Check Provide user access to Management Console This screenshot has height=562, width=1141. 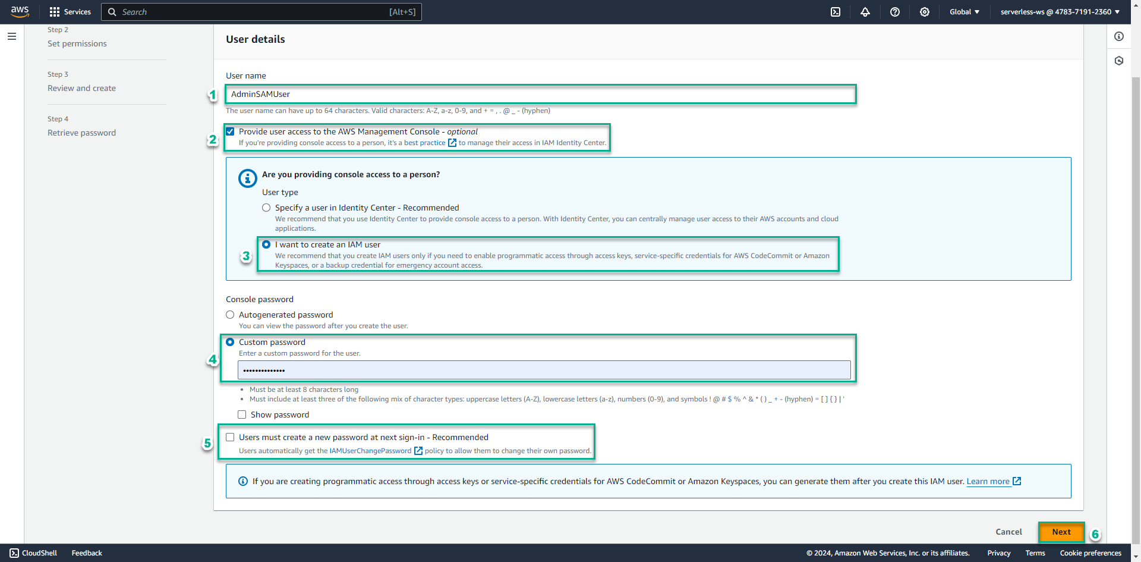point(230,131)
